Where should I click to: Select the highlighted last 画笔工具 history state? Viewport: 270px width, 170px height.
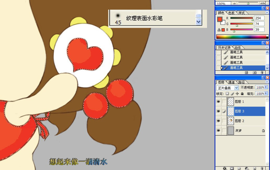pyautogui.click(x=243, y=68)
